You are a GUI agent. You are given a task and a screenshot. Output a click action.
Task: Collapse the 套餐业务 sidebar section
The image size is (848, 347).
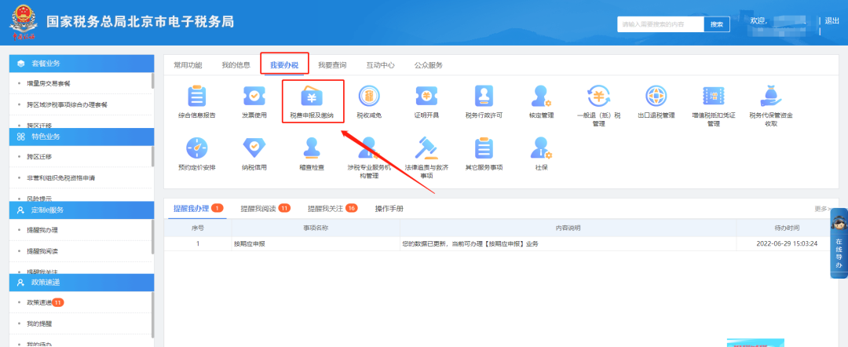click(82, 63)
